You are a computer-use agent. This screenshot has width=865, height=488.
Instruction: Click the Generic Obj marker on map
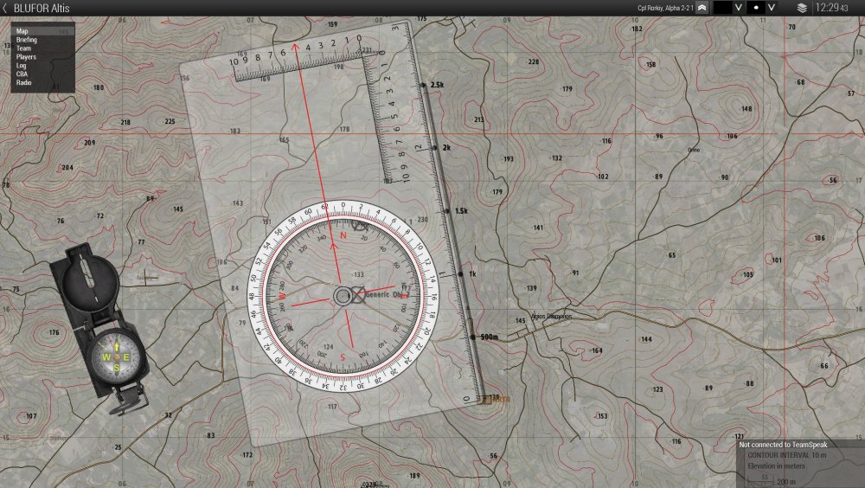coord(386,294)
